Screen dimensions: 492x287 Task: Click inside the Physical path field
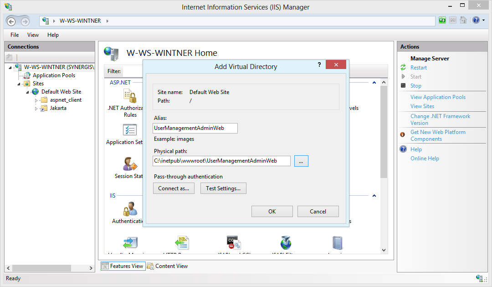pos(221,161)
